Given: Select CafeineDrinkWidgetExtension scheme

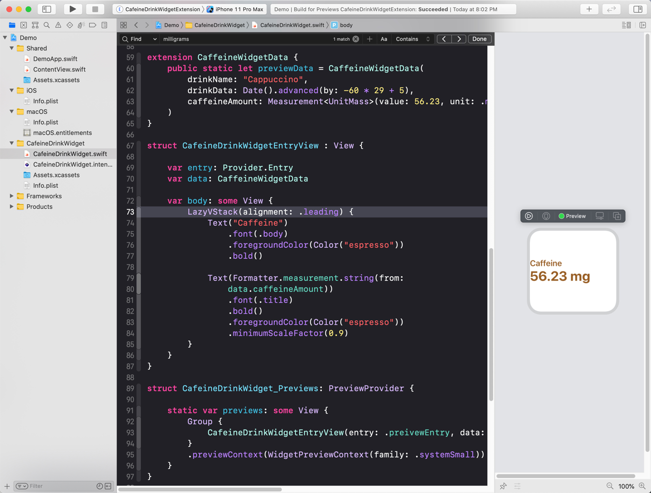Looking at the screenshot, I should click(159, 9).
